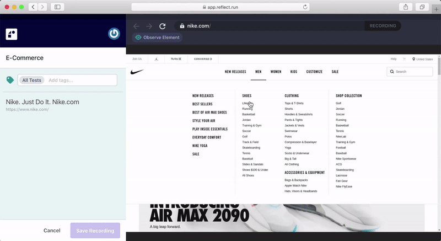Screen dimensions: 441x241
Task: Reload page from Safari address bar
Action: point(305,7)
